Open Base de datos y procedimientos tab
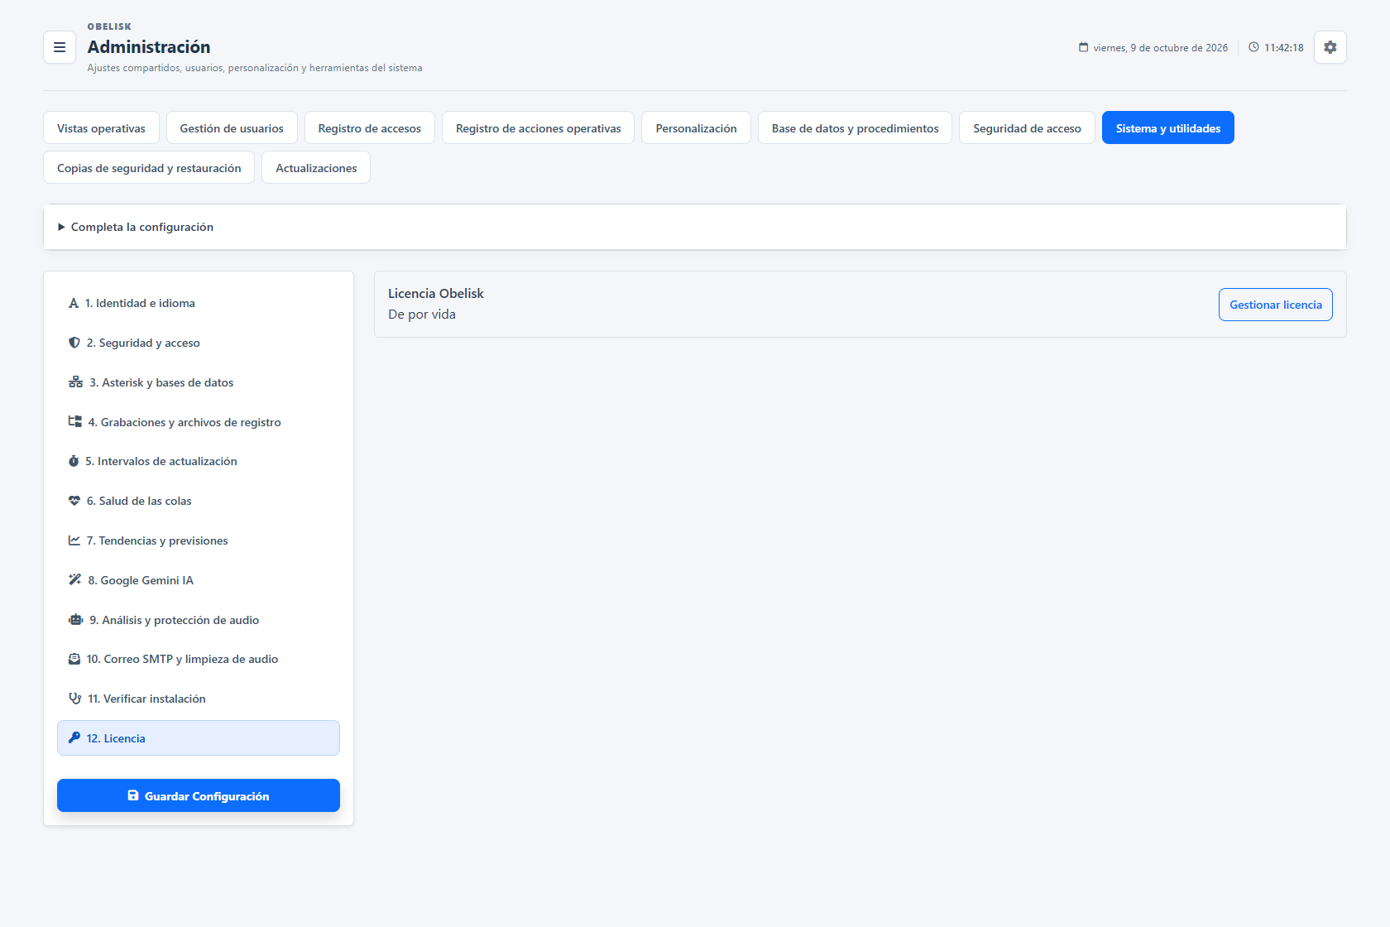 pos(856,128)
